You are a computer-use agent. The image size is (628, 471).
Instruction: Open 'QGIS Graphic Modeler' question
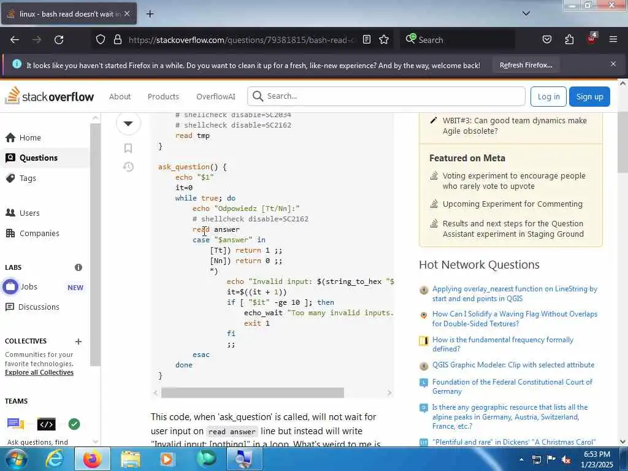[513, 365]
